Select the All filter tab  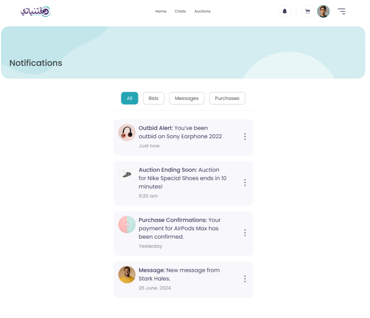pyautogui.click(x=130, y=98)
